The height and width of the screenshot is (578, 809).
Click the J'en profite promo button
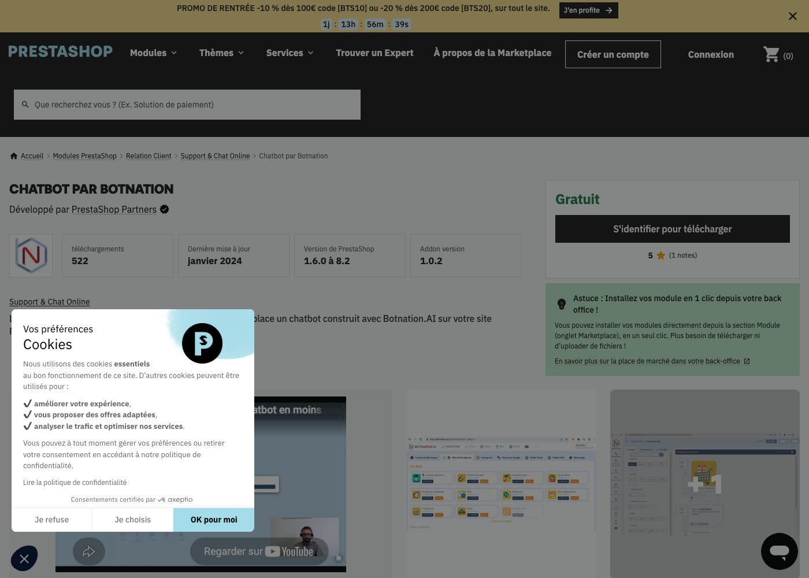coord(588,10)
